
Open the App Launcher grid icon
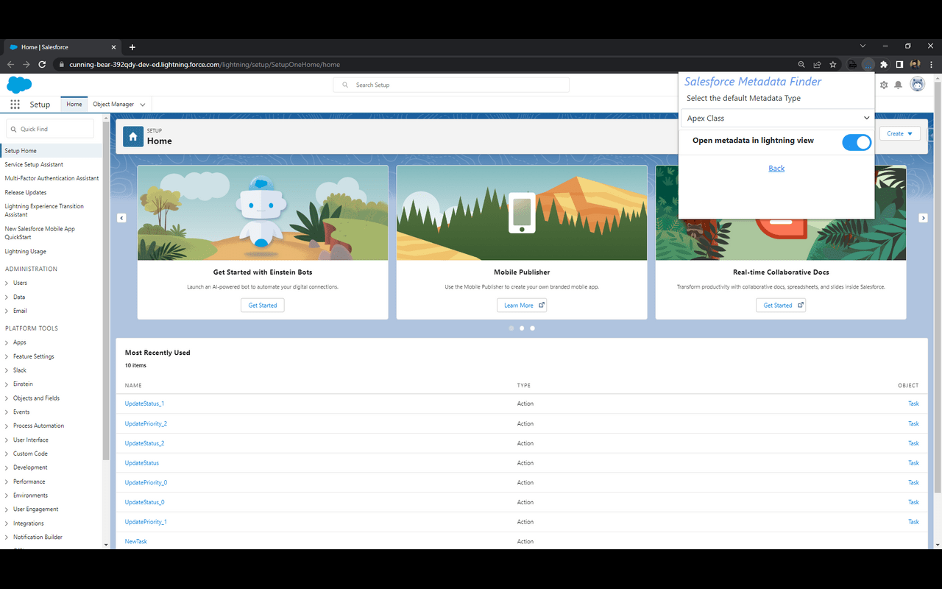tap(14, 104)
